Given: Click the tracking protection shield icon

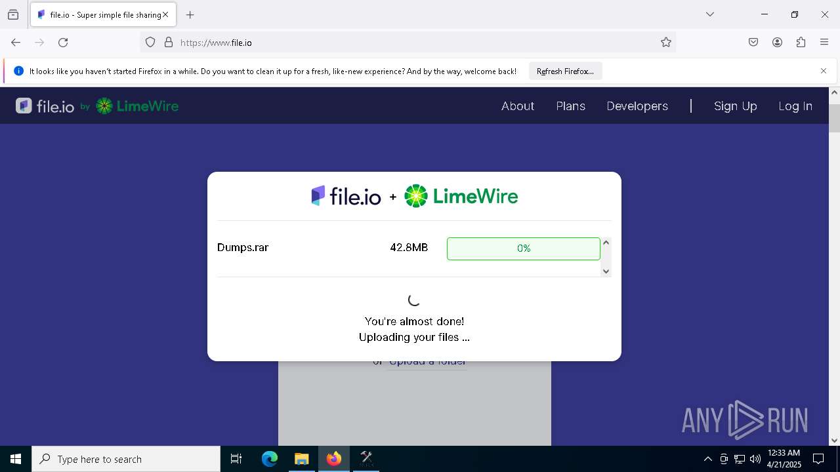Looking at the screenshot, I should pos(150,43).
